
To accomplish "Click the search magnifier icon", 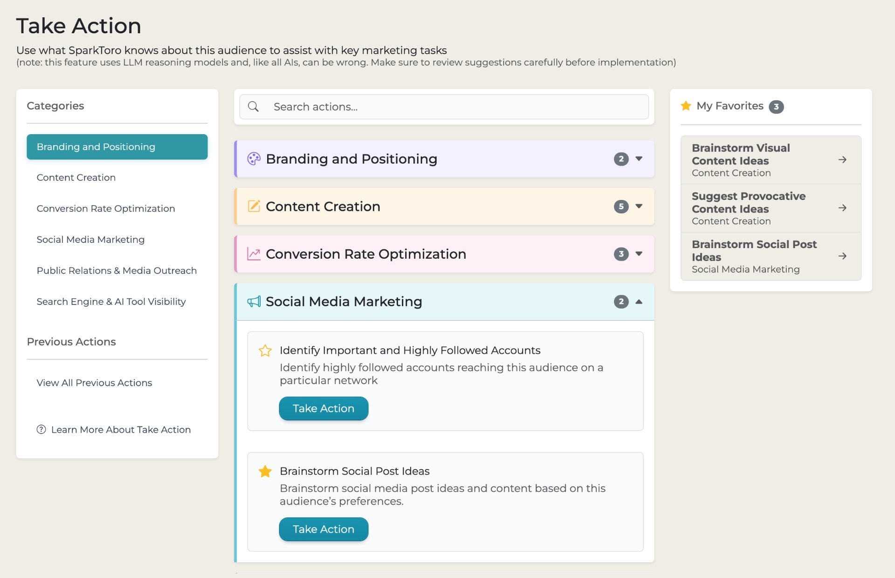I will coord(253,106).
